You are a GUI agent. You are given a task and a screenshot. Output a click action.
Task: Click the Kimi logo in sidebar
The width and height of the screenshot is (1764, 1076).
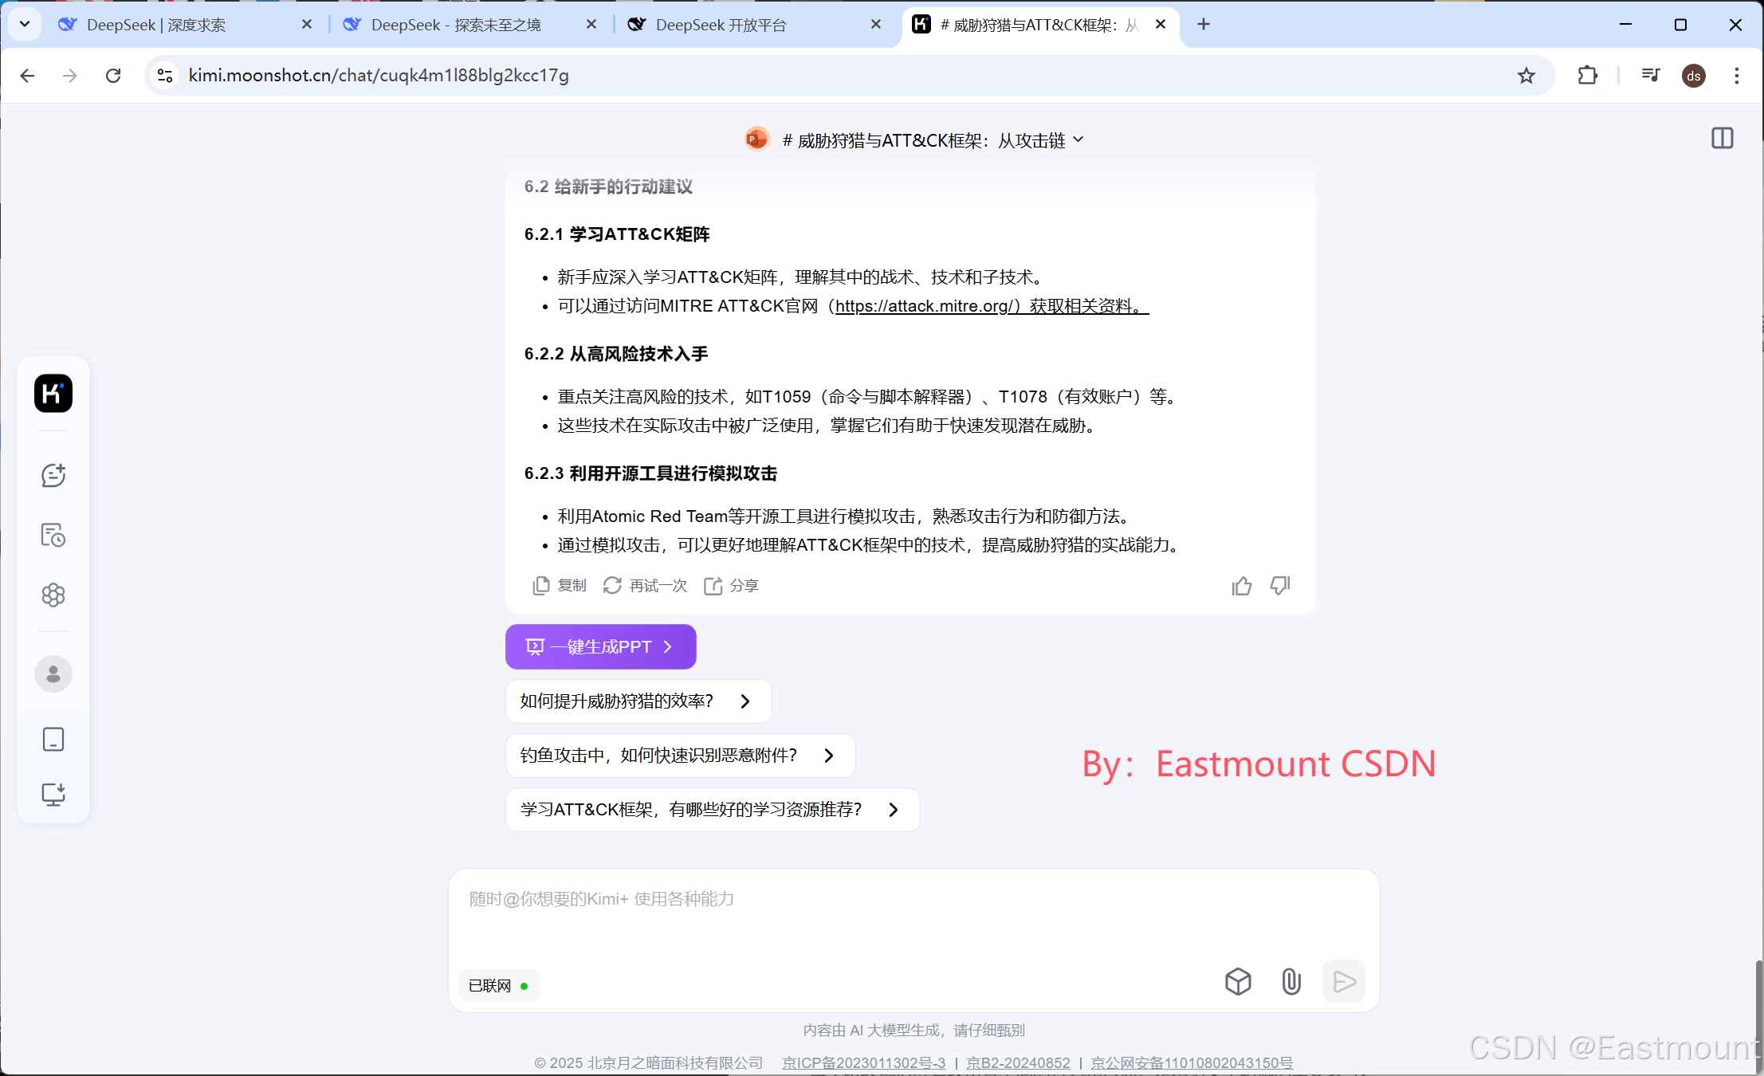click(x=53, y=393)
